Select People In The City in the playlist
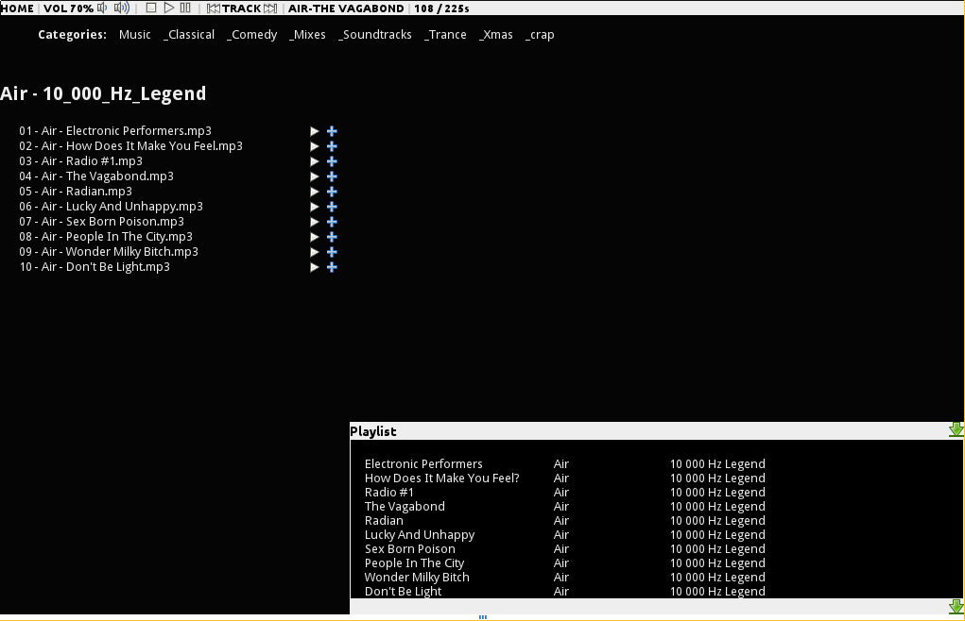This screenshot has height=621, width=965. pos(414,562)
